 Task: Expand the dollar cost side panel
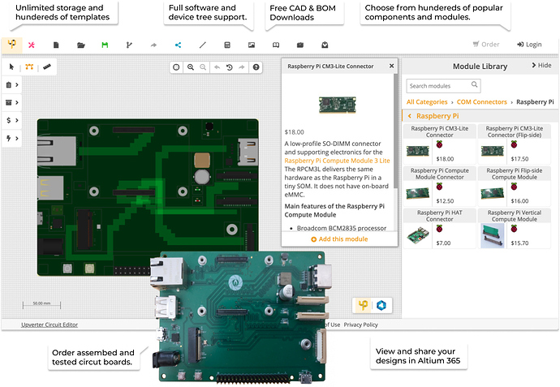click(12, 120)
